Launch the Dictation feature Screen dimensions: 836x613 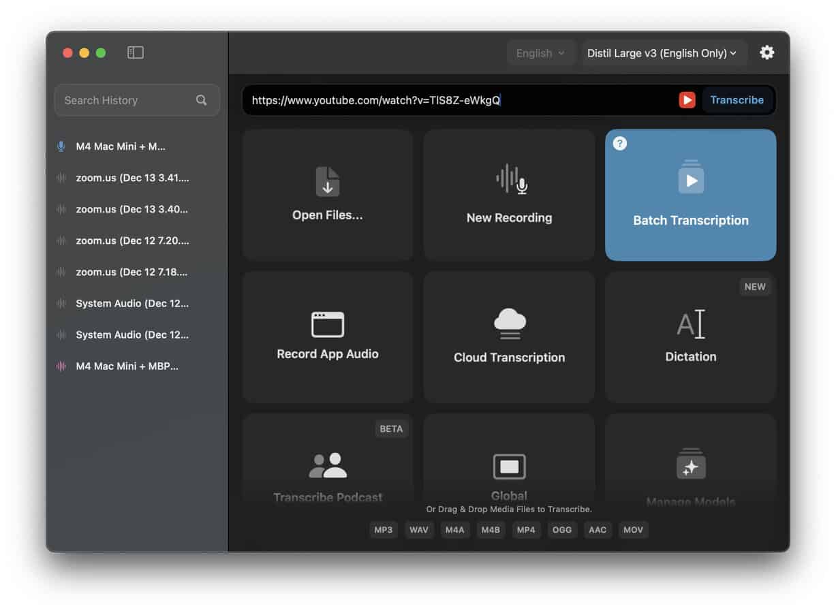tap(690, 336)
